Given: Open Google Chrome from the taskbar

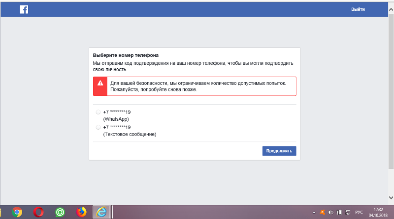Looking at the screenshot, I should (17, 212).
